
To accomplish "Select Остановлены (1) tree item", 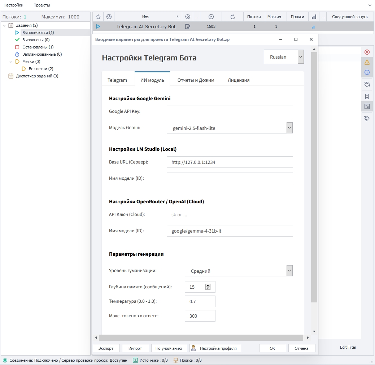I will tap(38, 47).
